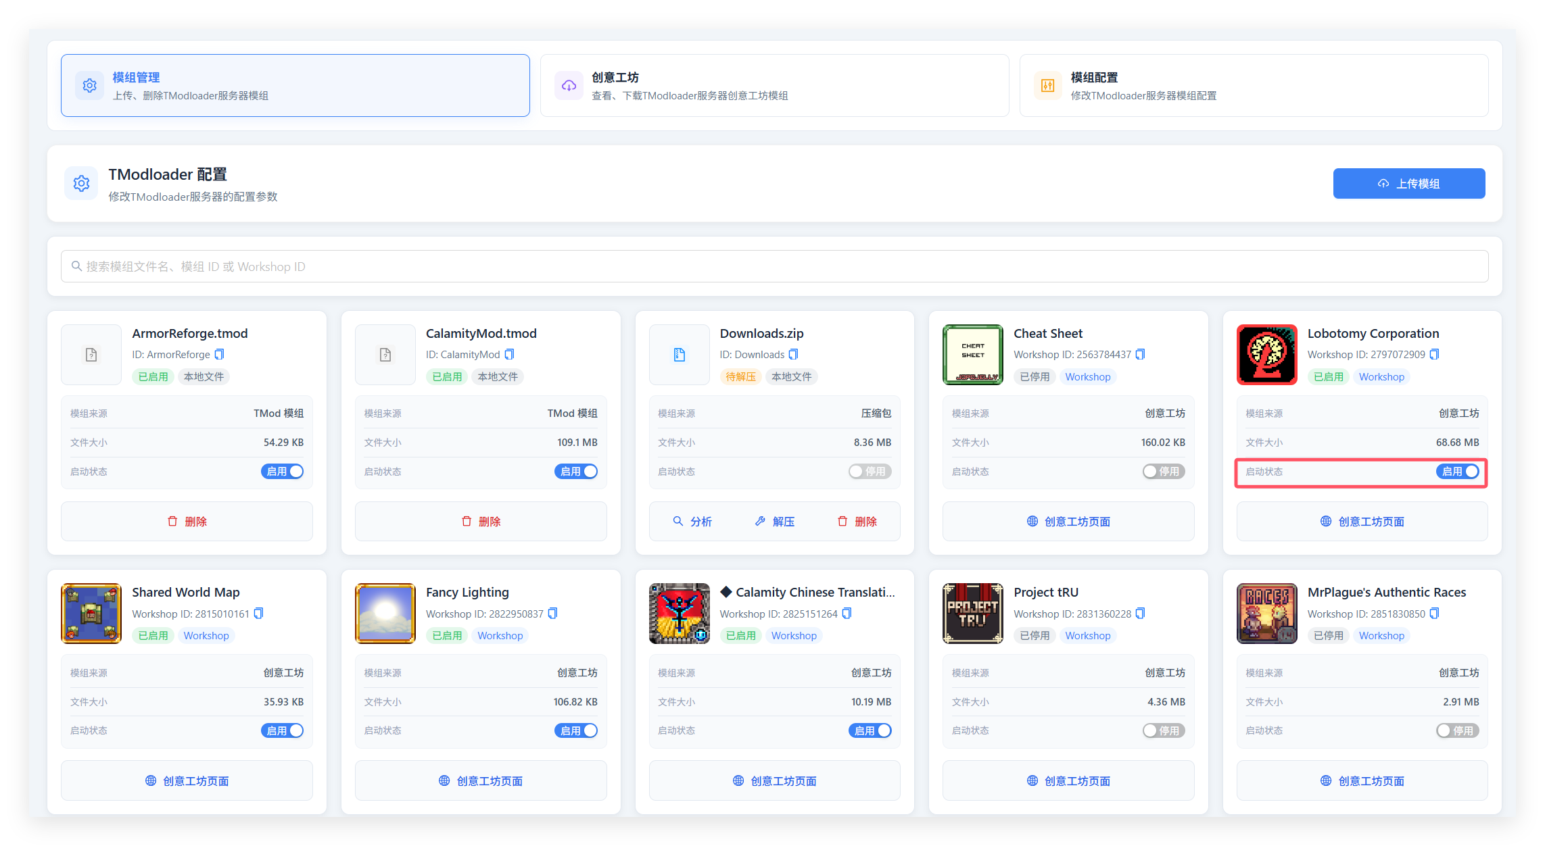1545x846 pixels.
Task: Enable the Cheat Sheet mod toggle
Action: pos(1164,472)
